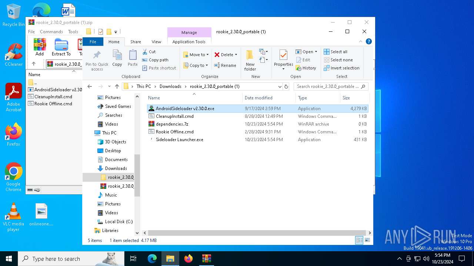Navigate back in Explorer
The width and height of the screenshot is (474, 266).
click(x=90, y=86)
